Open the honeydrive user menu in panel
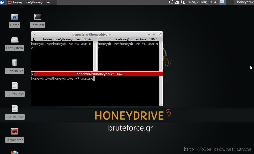254x154 pixels. pos(245,2)
